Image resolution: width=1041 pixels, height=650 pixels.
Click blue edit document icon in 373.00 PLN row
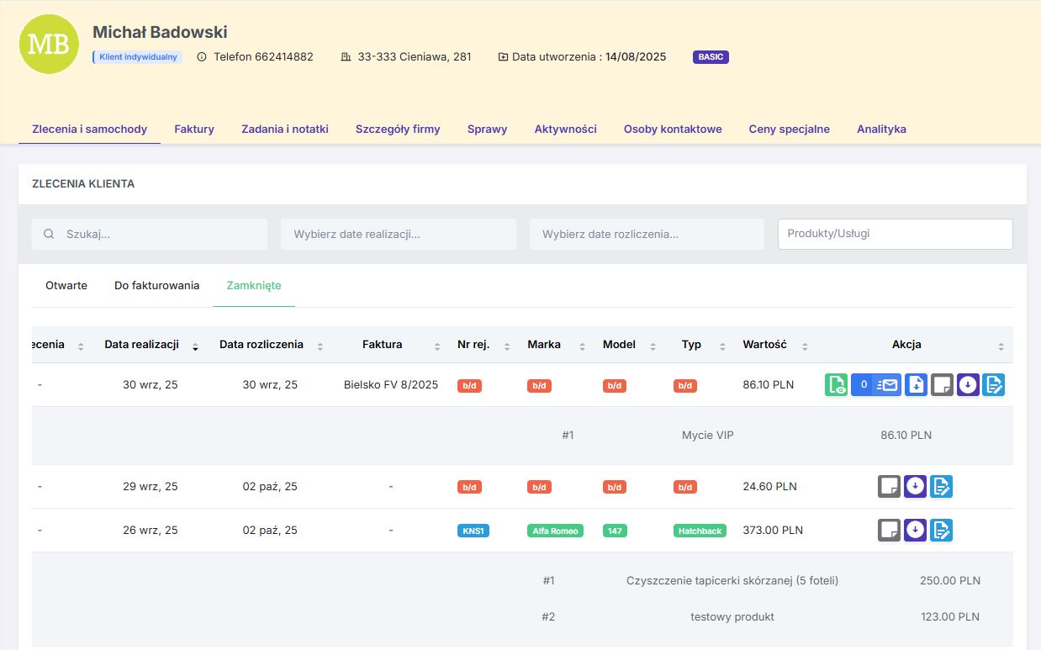[941, 531]
